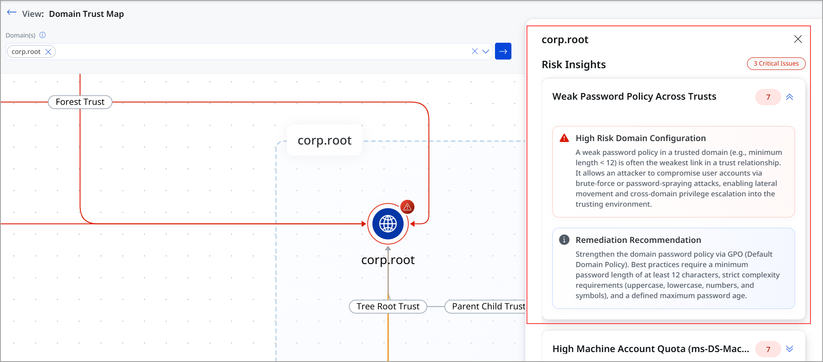Click the corp.root group label on the map
This screenshot has height=362, width=823.
pos(325,140)
